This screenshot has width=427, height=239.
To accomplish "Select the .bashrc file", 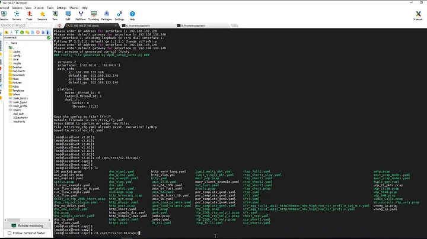I will click(15, 110).
